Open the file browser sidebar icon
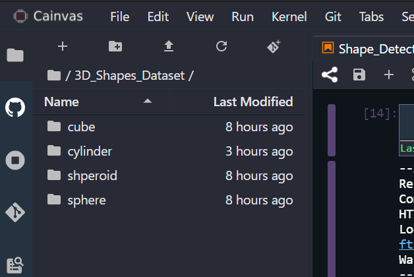Viewport: 414px width, 277px height. tap(15, 55)
